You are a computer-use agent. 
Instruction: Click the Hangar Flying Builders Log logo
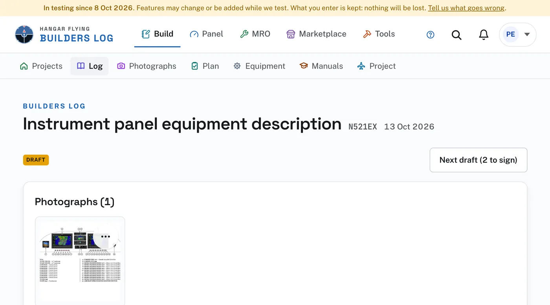click(64, 34)
